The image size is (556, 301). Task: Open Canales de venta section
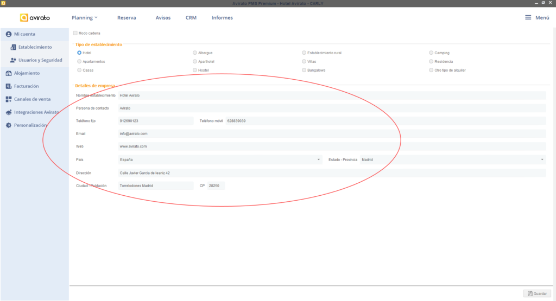tap(34, 99)
